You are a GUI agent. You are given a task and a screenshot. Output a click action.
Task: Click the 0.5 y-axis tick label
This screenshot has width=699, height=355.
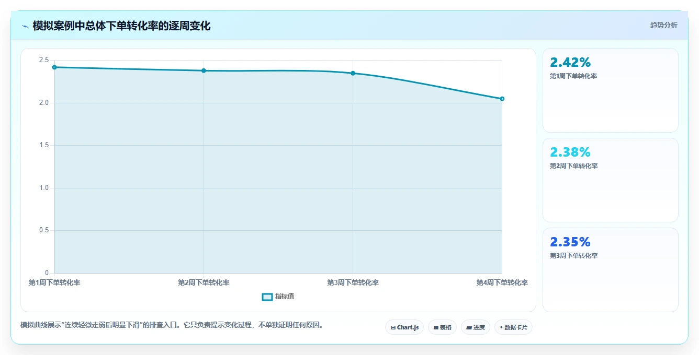pyautogui.click(x=44, y=230)
